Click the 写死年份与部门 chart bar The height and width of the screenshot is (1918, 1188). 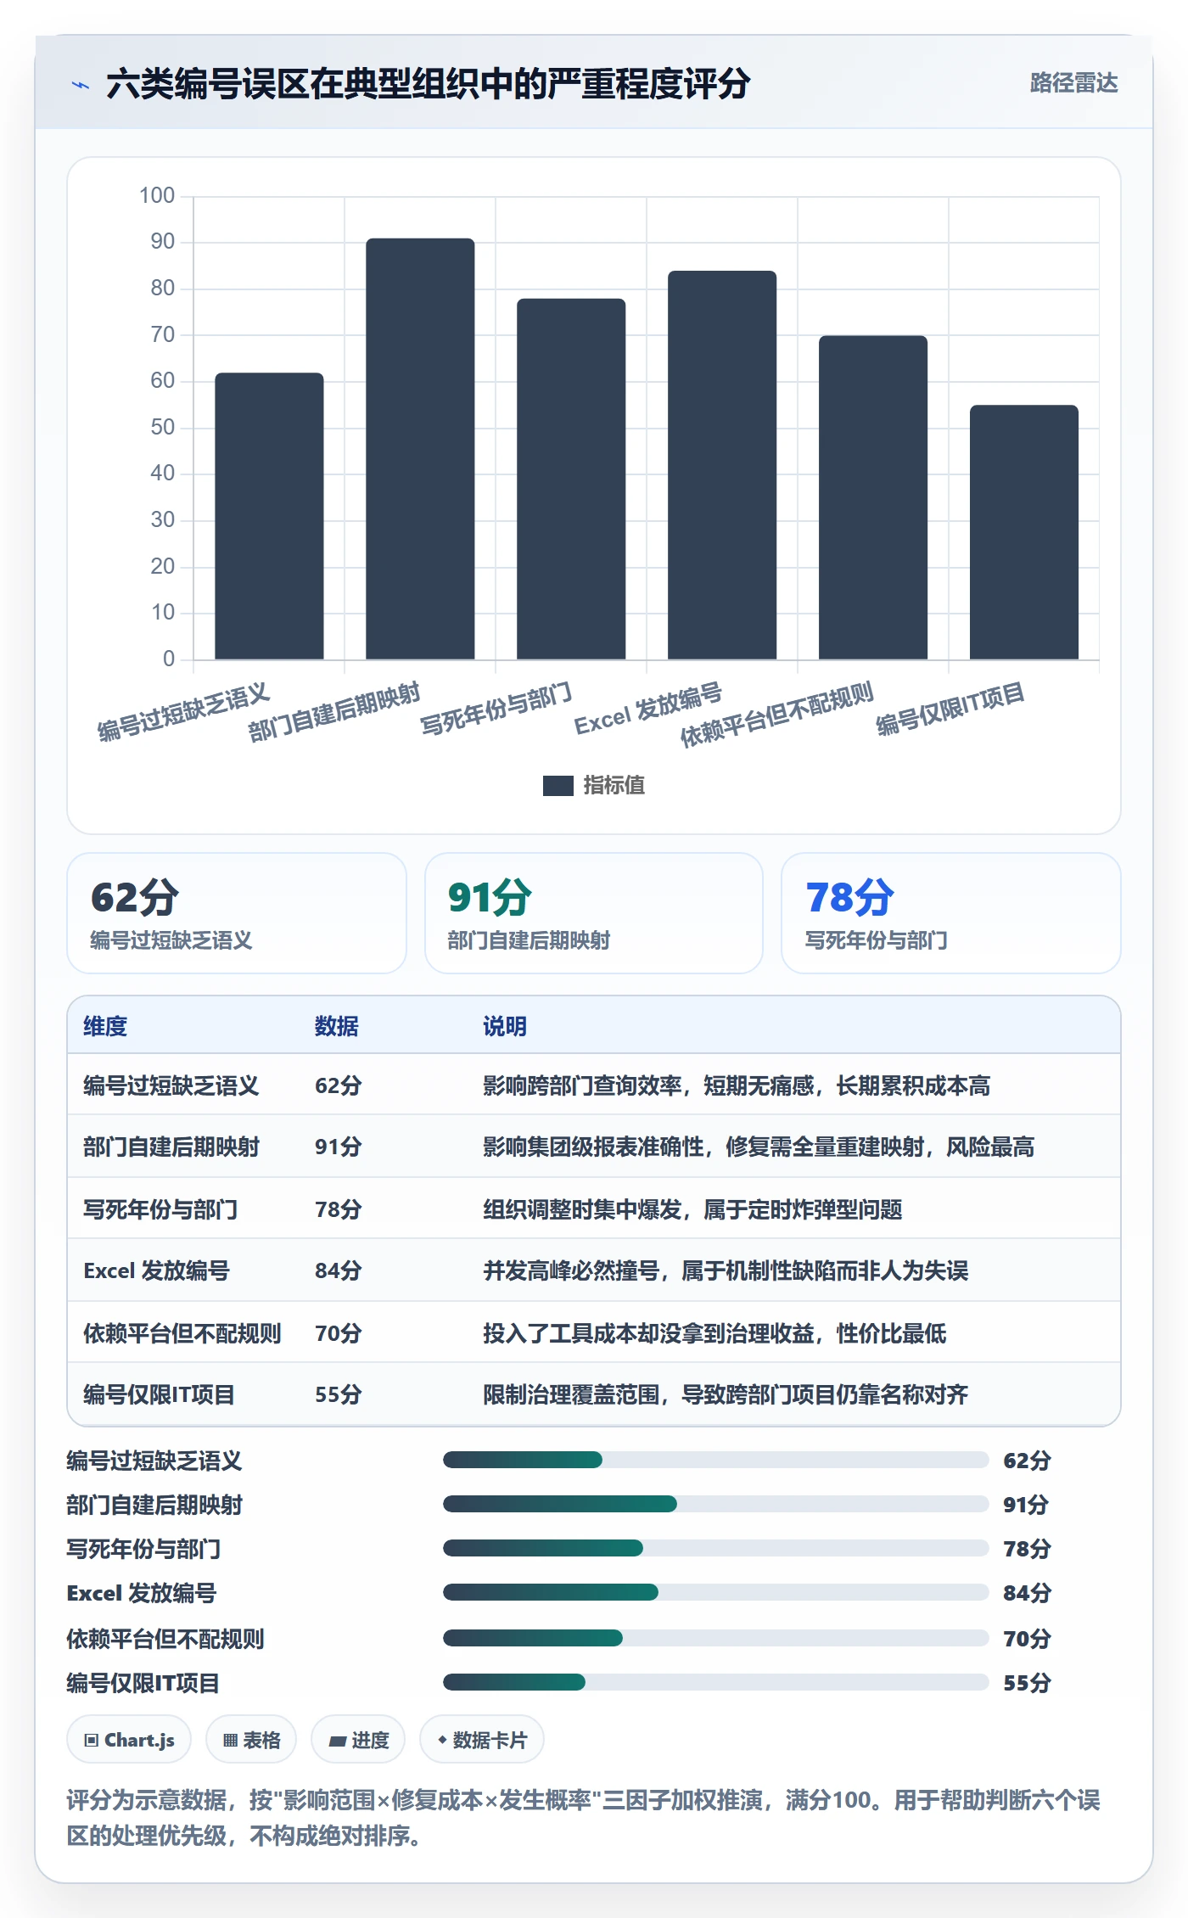coord(571,479)
